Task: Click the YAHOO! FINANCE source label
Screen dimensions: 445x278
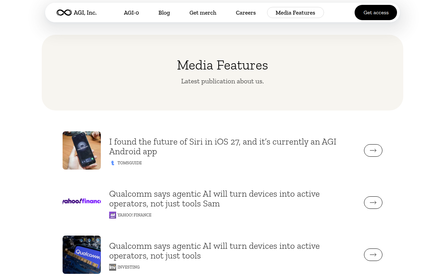Action: 135,215
